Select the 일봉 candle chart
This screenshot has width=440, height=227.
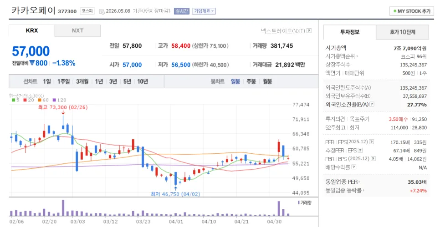pos(235,81)
